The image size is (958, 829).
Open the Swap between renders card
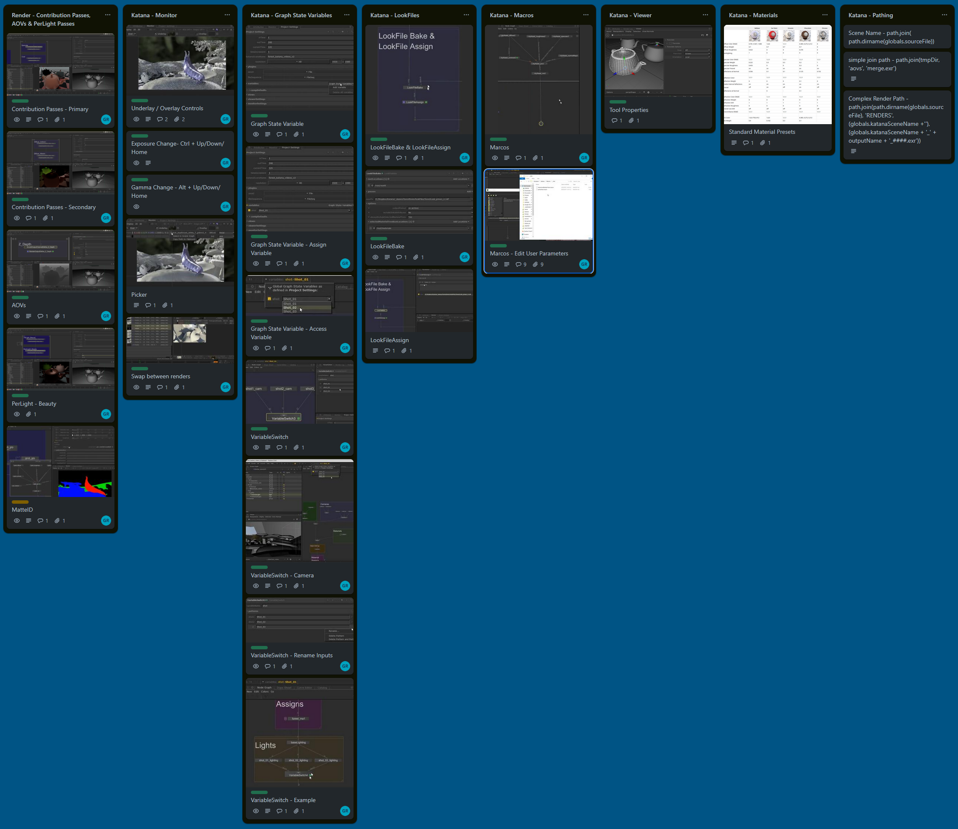(x=161, y=377)
